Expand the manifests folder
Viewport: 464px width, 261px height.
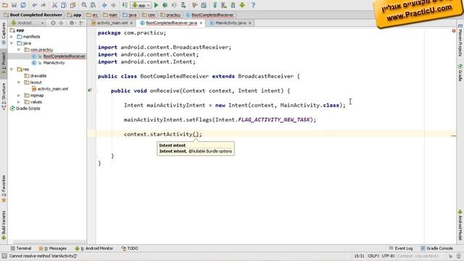pyautogui.click(x=12, y=37)
